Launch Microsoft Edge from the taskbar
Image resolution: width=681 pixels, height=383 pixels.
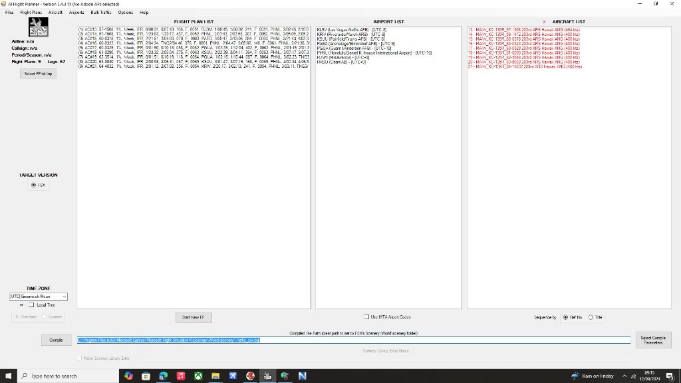164,376
